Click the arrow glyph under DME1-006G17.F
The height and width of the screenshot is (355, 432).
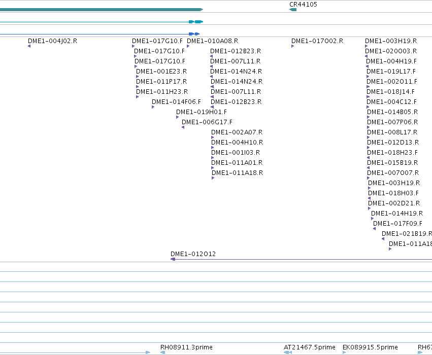pyautogui.click(x=183, y=127)
